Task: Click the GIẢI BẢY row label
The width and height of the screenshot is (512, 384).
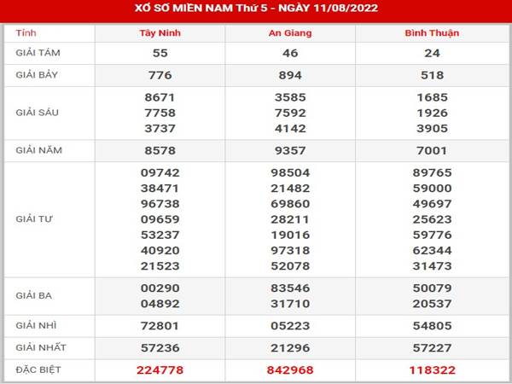Action: click(x=38, y=75)
